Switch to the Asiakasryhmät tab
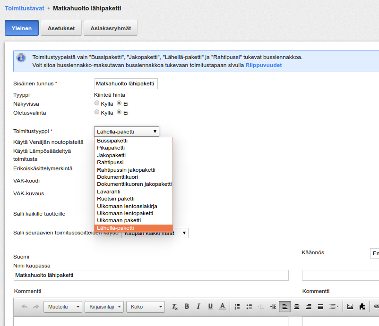Viewport: 379px width, 326px height. (x=111, y=28)
